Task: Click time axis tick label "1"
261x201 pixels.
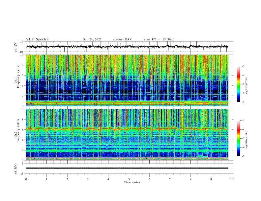Action: point(46,179)
